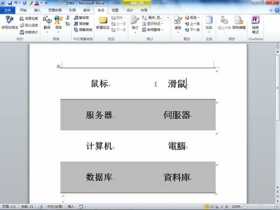Click the macro recording icon in status bar
Screen dimensions: 280x210
tap(80, 206)
